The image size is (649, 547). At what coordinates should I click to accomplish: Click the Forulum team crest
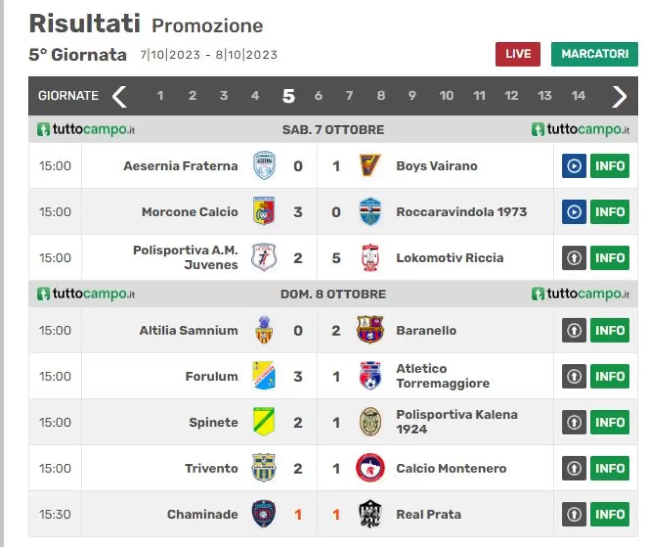point(264,375)
